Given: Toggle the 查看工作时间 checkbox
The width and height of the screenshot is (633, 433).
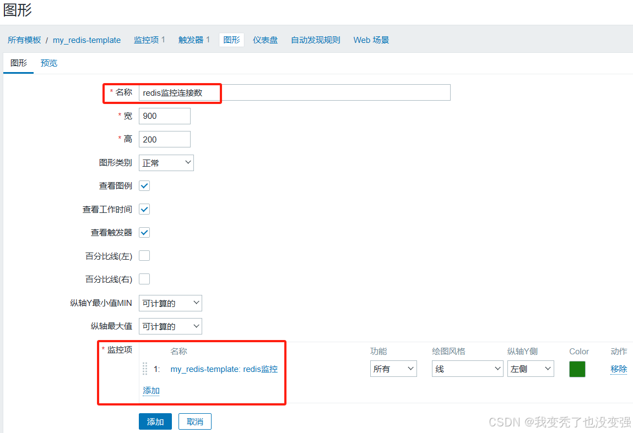Looking at the screenshot, I should (x=144, y=209).
